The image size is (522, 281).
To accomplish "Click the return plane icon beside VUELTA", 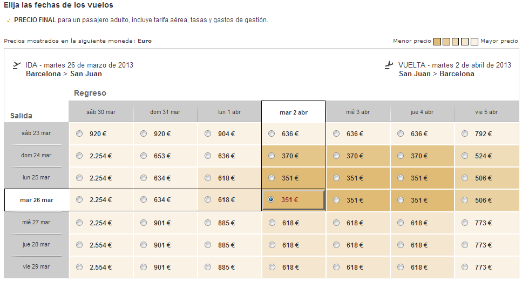I will click(389, 65).
